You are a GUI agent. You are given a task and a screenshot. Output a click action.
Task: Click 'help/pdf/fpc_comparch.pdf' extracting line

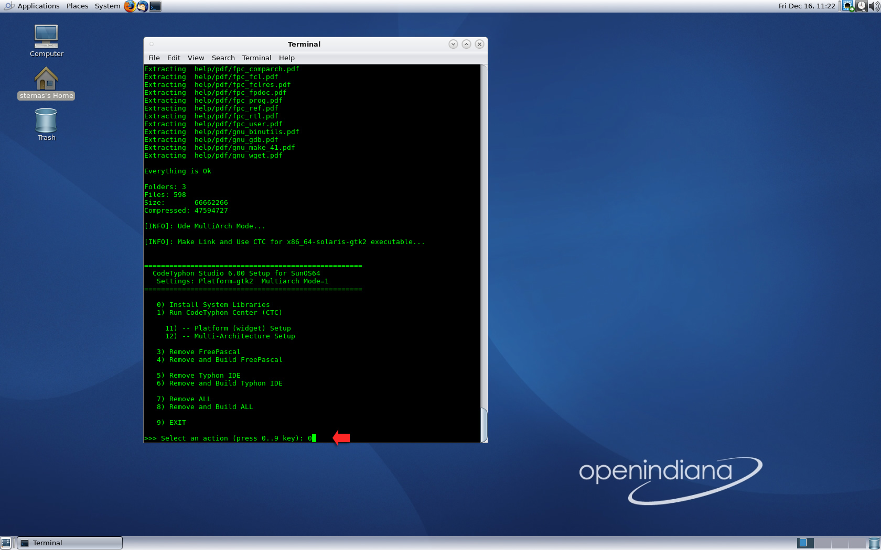tap(222, 69)
